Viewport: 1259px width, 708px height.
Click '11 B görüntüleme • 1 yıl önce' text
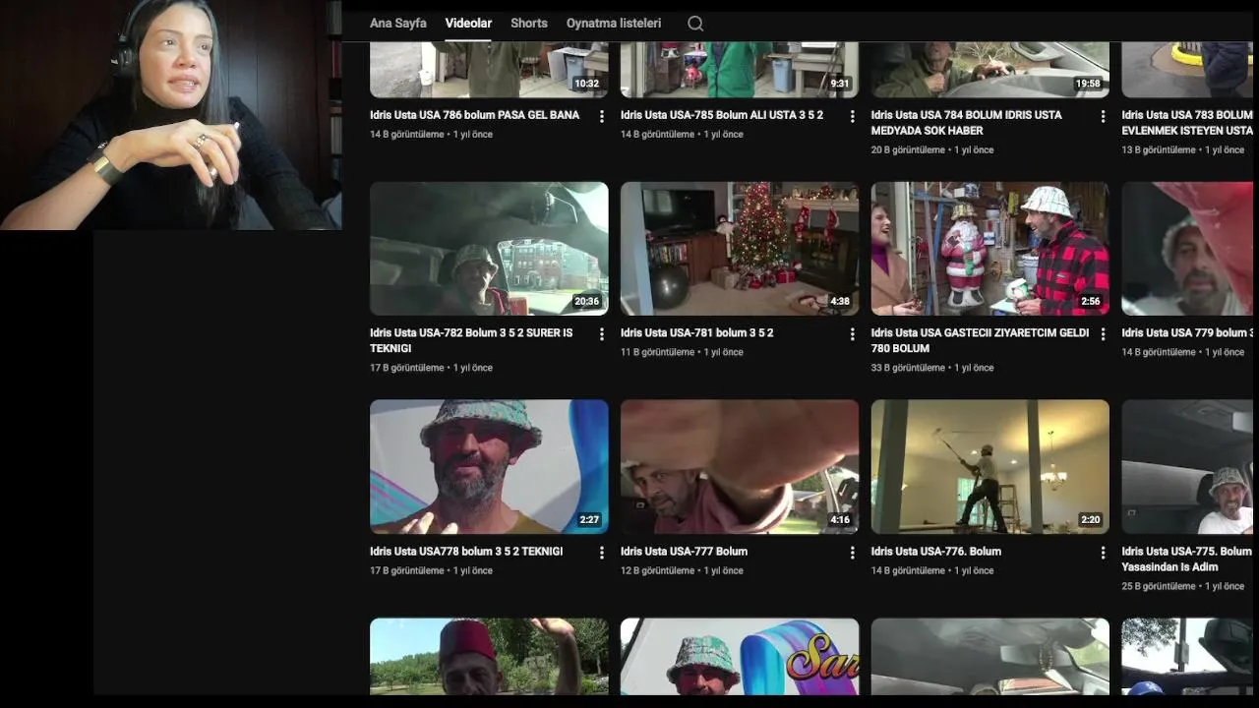click(682, 352)
